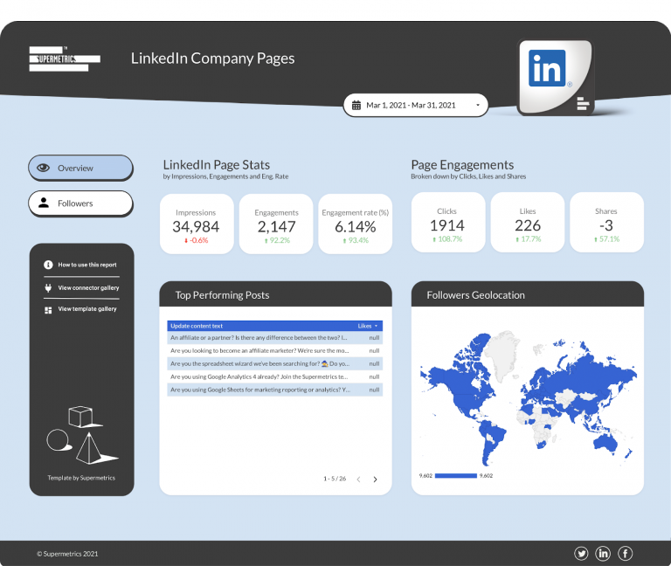This screenshot has height=566, width=671.
Task: Click the 1 - 5 / 26 pagination text
Action: (x=335, y=479)
